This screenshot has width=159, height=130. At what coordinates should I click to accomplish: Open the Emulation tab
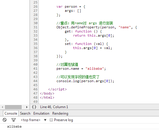41,113
